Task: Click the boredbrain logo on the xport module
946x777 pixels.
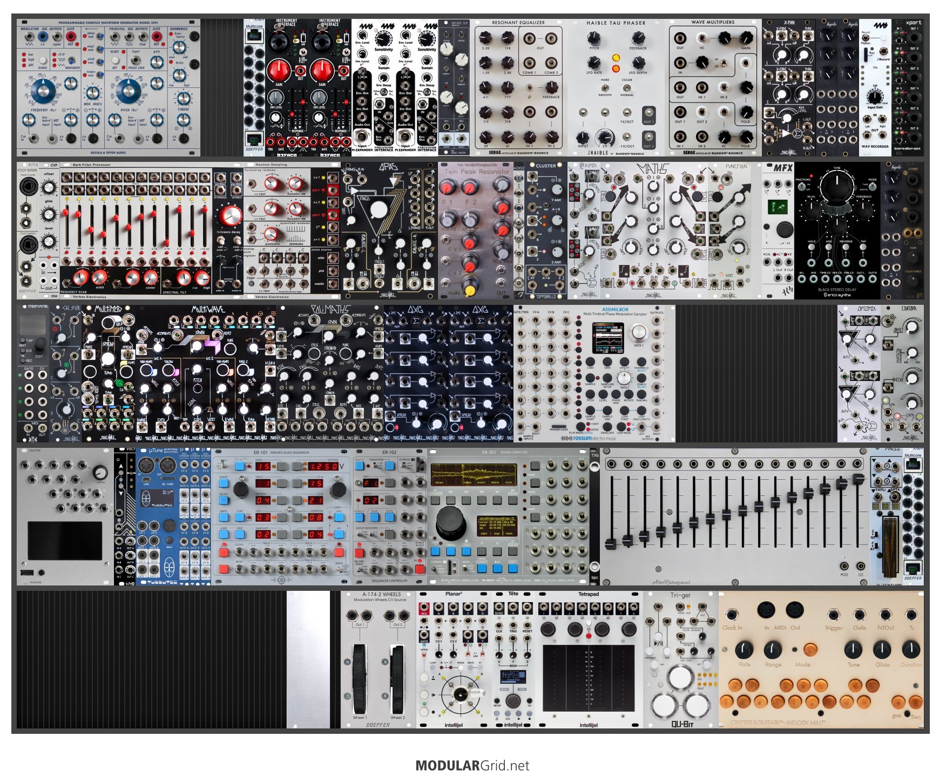Action: point(907,148)
